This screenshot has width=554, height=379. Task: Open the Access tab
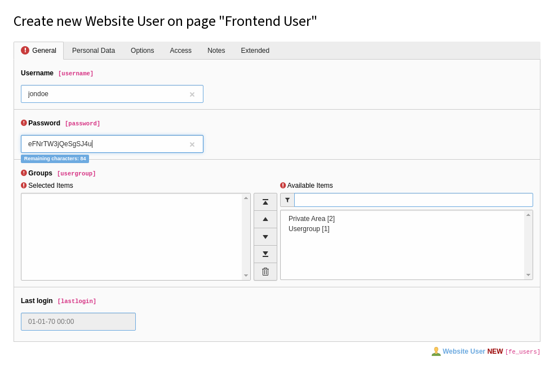click(180, 51)
